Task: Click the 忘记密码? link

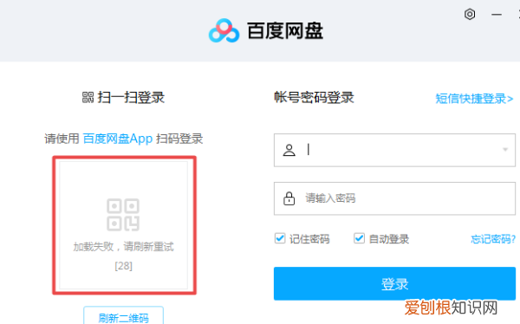Action: coord(493,239)
